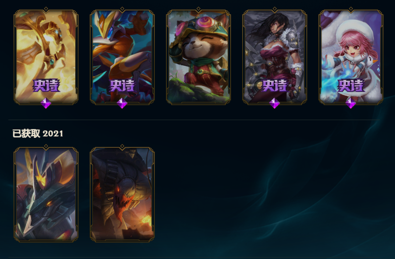This screenshot has height=259, width=395.
Task: Select the purple gem under the golden card
Action: click(x=46, y=103)
